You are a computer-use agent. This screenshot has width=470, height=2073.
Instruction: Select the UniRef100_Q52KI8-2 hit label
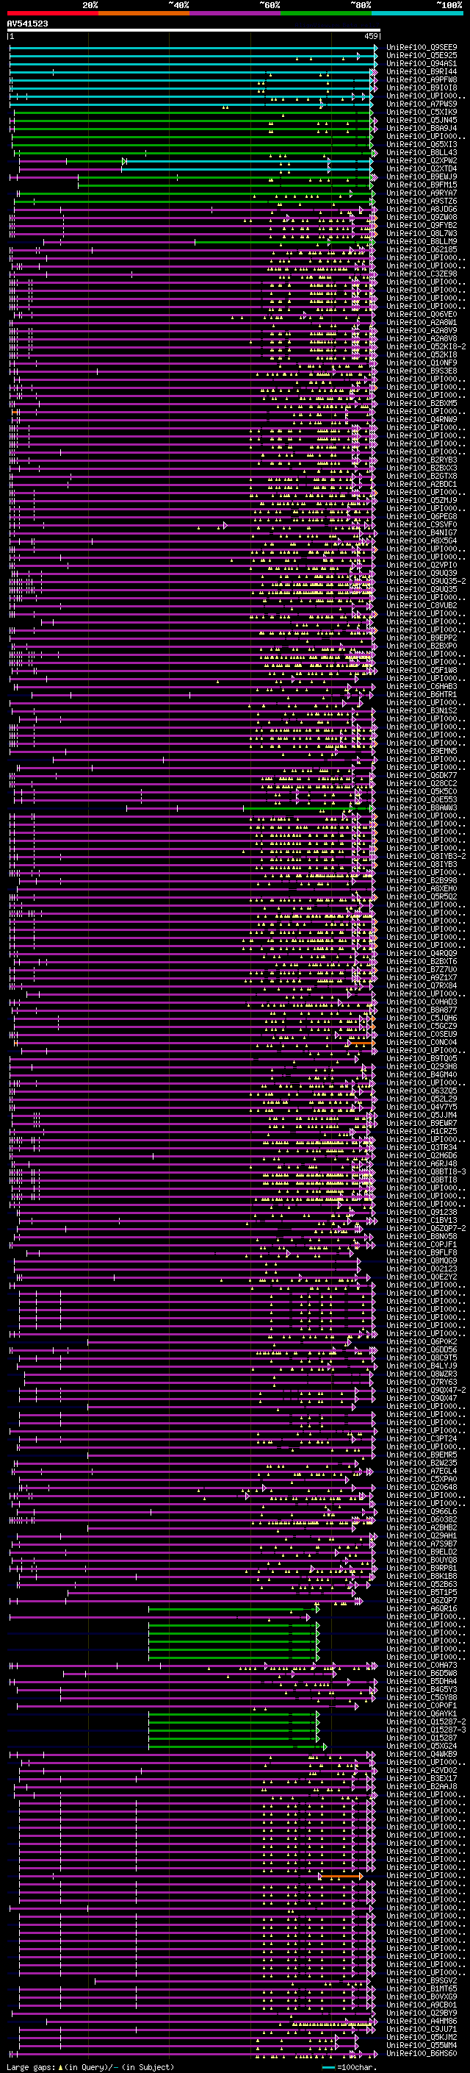coord(426,347)
